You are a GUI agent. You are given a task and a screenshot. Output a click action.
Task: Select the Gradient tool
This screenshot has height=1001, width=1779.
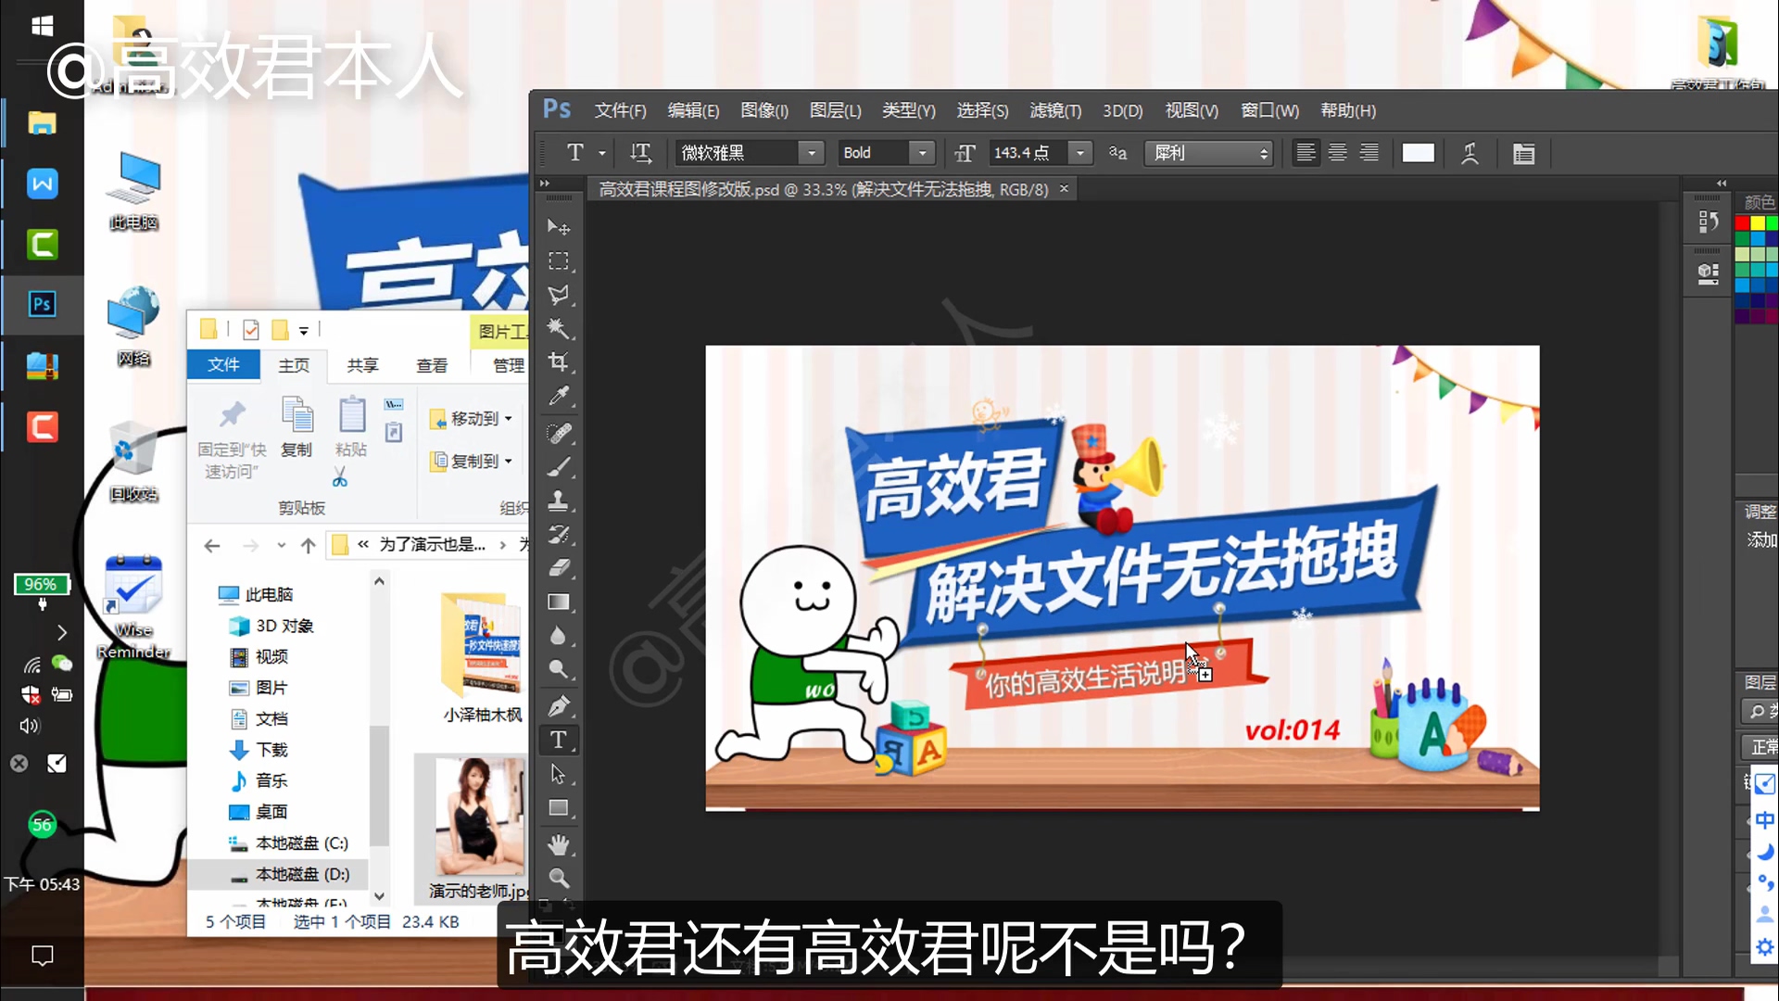[x=560, y=602]
